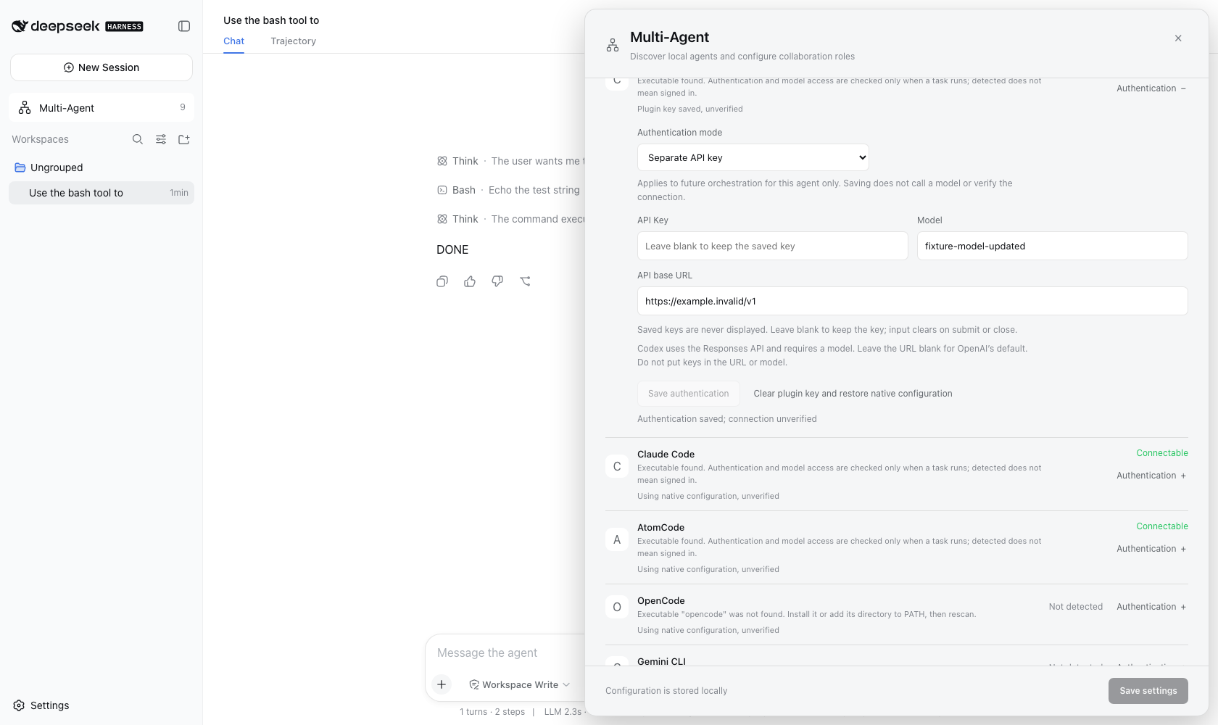Click the Gemini CLI agent name

[661, 661]
